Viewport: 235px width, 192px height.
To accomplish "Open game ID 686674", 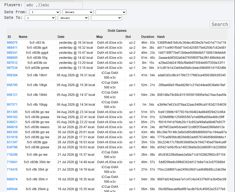I will [12, 179].
